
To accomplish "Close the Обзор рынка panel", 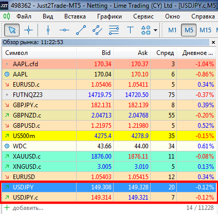I will (213, 42).
